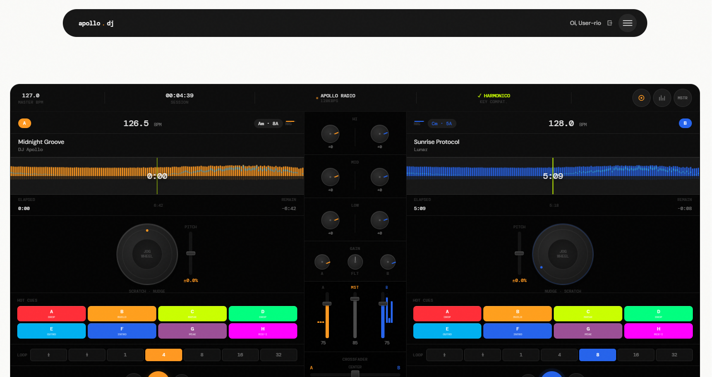Click the deck A pitch slider handle
The width and height of the screenshot is (712, 377).
[191, 253]
